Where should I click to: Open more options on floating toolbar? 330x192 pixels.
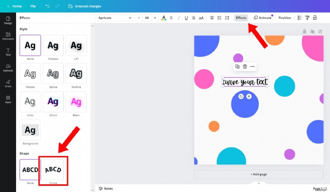coord(252,66)
